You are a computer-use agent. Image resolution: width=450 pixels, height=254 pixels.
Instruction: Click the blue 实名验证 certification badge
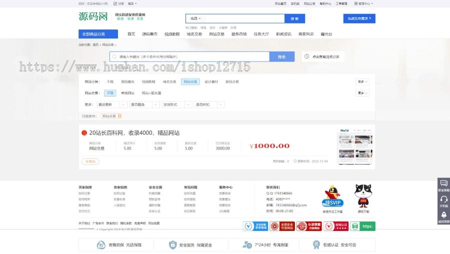[255, 226]
